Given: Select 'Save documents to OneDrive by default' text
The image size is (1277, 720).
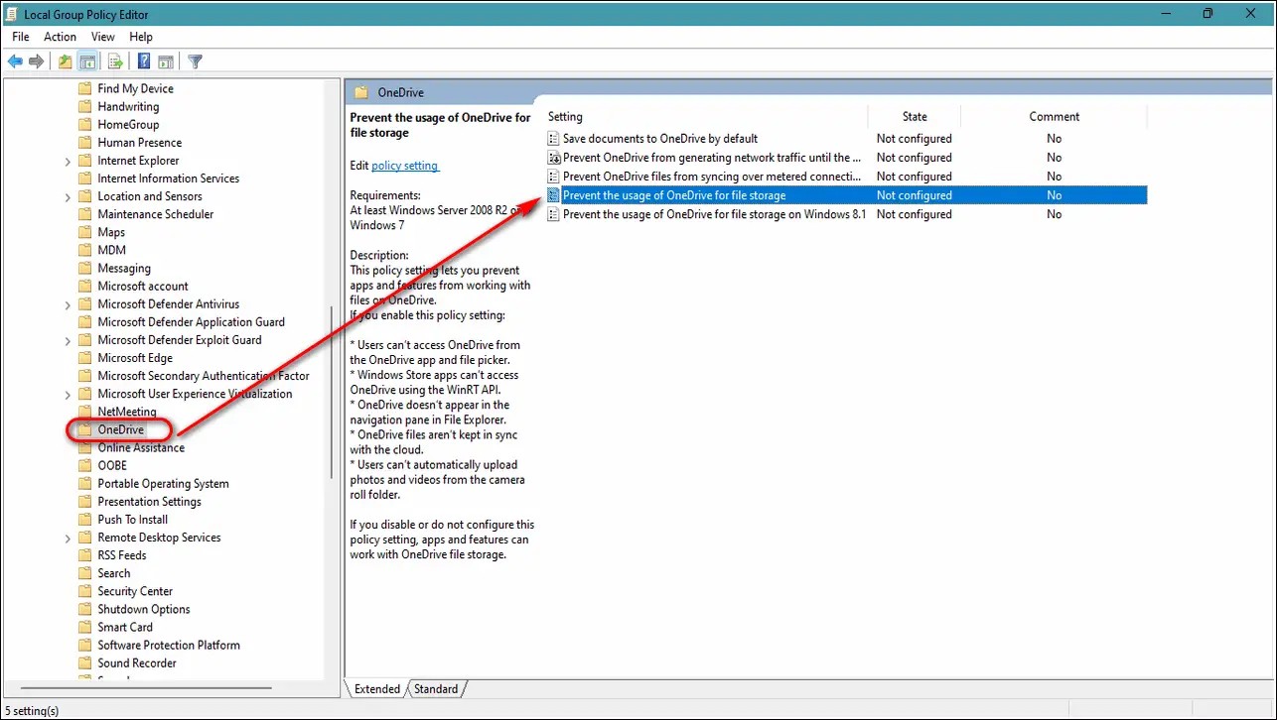Looking at the screenshot, I should click(660, 139).
